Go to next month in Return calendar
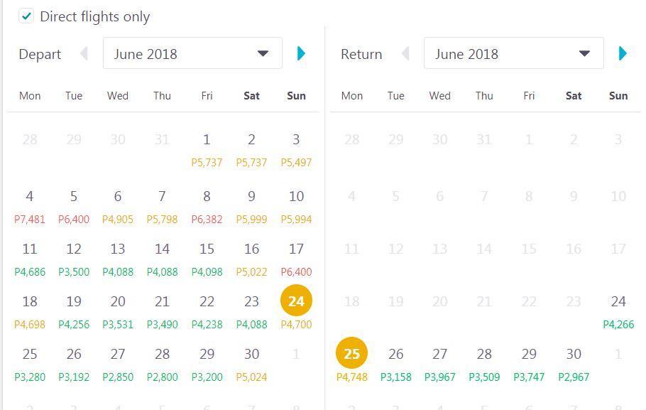Viewport: 646px width, 410px height. pyautogui.click(x=623, y=53)
